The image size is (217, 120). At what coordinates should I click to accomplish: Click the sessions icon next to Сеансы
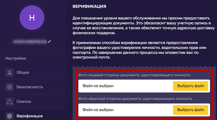click(10, 102)
